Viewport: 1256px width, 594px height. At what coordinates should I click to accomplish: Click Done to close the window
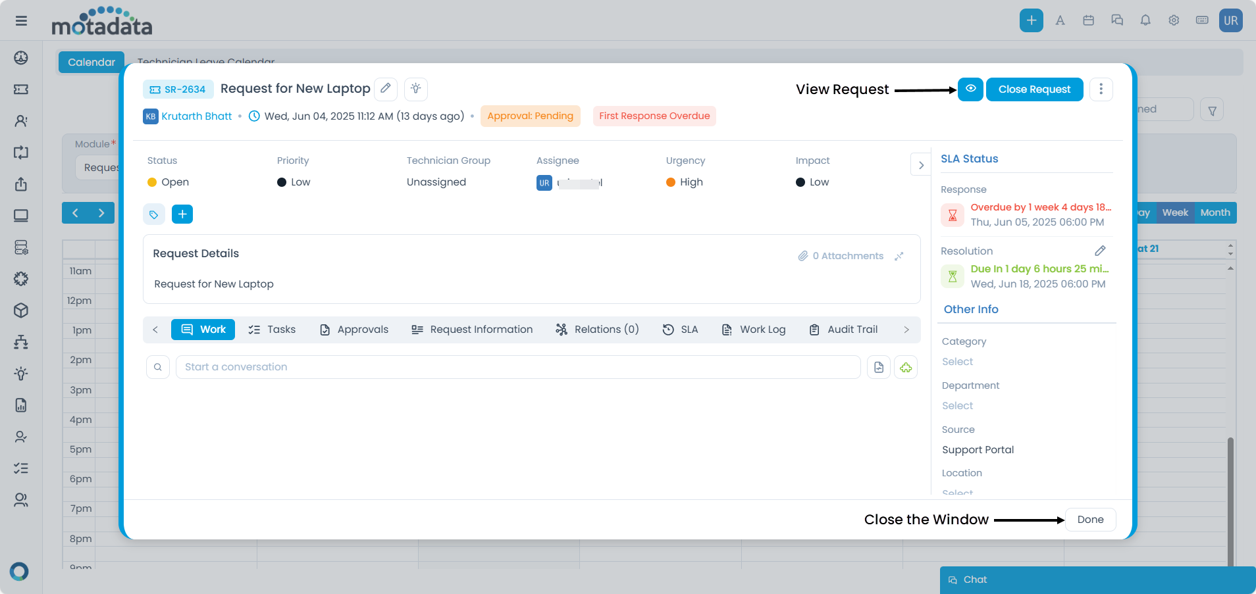1090,520
